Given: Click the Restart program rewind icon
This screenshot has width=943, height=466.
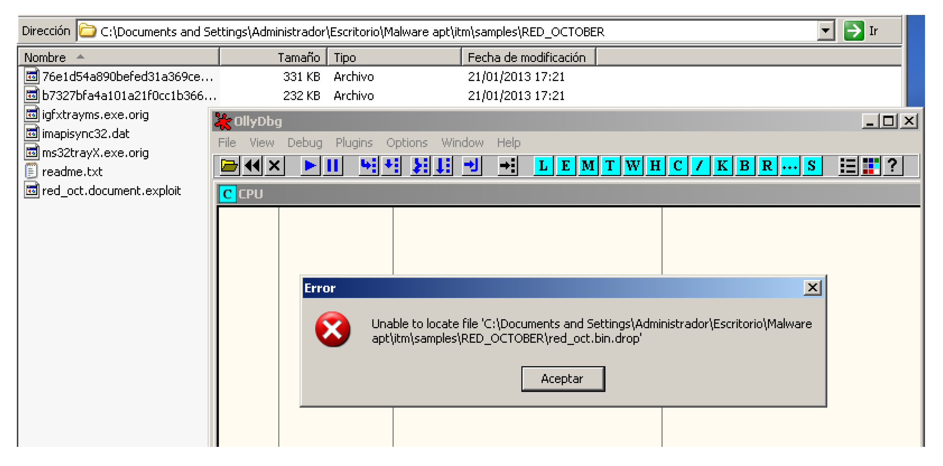Looking at the screenshot, I should 252,166.
